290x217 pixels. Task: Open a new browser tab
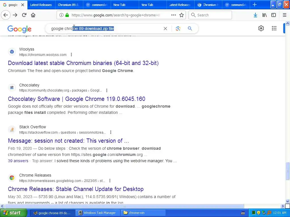(x=255, y=5)
